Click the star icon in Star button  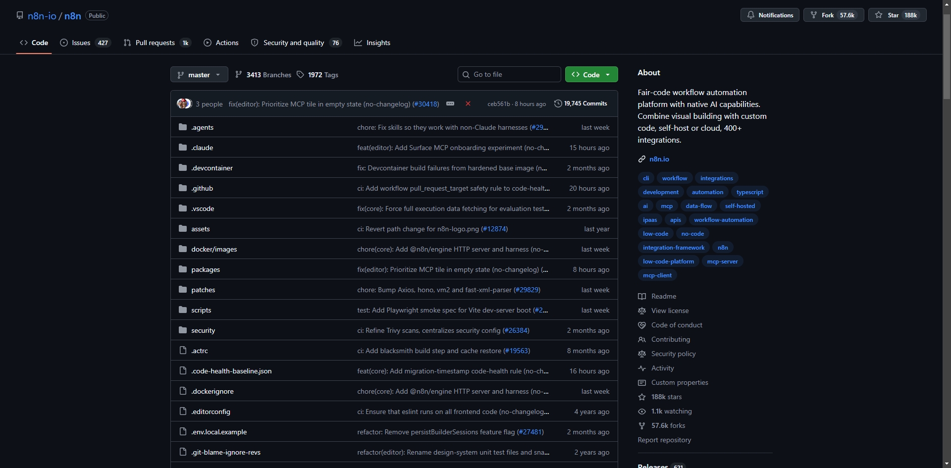point(879,15)
